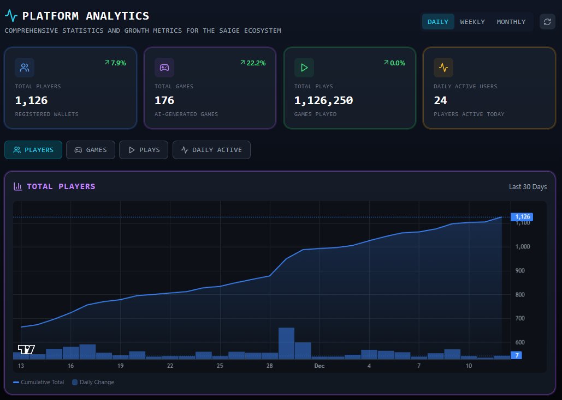Click the Cumulative Total legend entry
The image size is (562, 400).
click(39, 382)
